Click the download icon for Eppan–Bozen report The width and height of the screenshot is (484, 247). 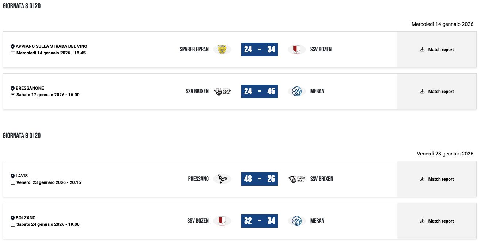coord(422,50)
